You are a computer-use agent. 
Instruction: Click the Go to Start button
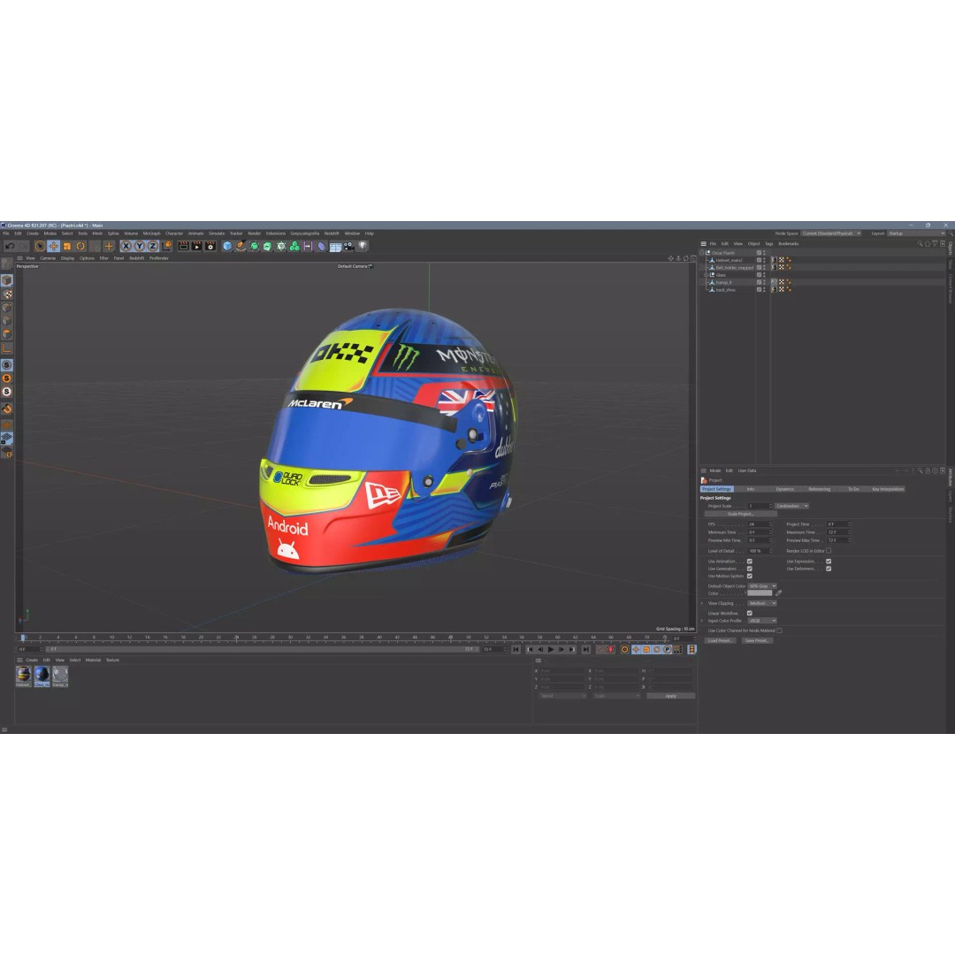[516, 650]
